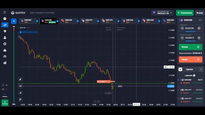Click the 30,000 ₽ investment field
Screen dimensions: 205x115
189,38
